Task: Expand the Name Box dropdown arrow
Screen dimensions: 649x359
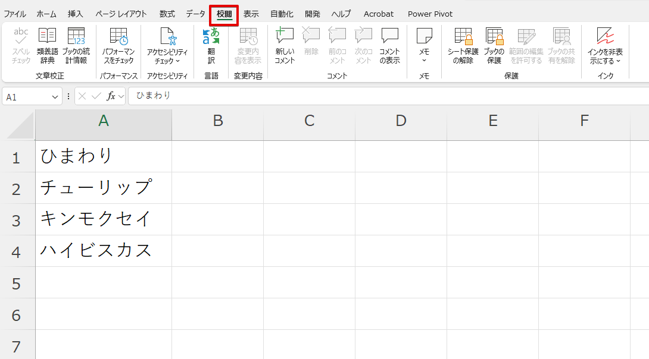Action: pyautogui.click(x=55, y=96)
